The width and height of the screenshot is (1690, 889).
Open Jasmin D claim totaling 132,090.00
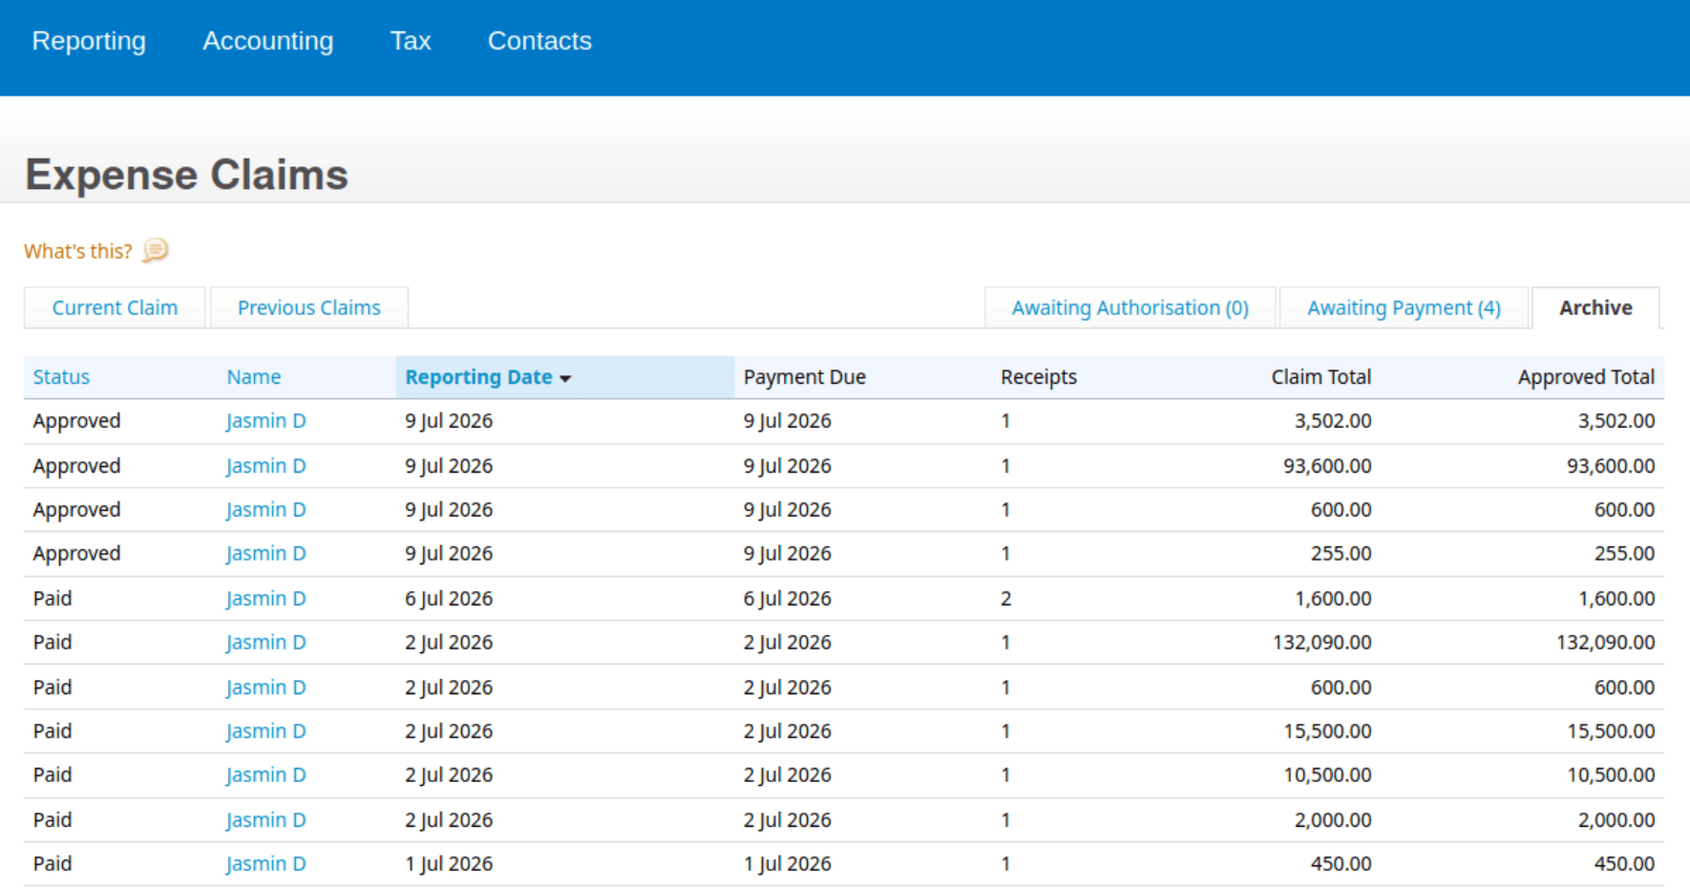point(265,643)
